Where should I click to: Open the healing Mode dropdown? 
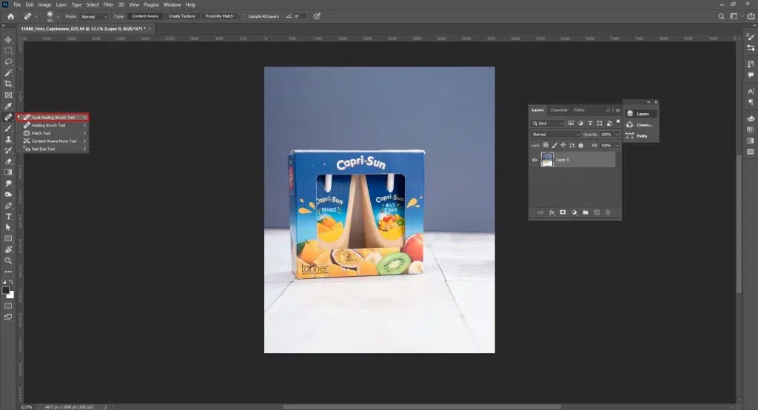click(x=95, y=16)
